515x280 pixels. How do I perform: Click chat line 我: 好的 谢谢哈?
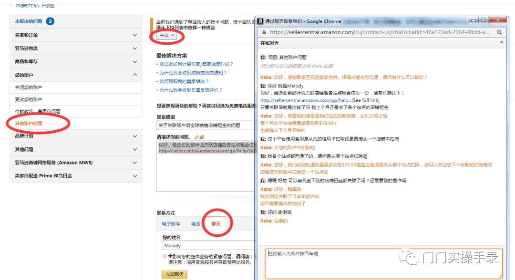click(x=276, y=212)
